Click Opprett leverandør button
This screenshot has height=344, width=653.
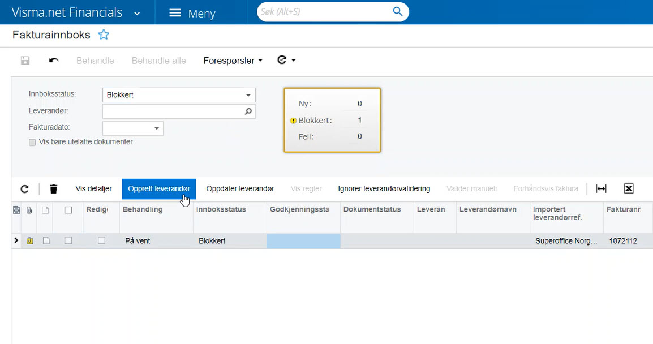(159, 188)
